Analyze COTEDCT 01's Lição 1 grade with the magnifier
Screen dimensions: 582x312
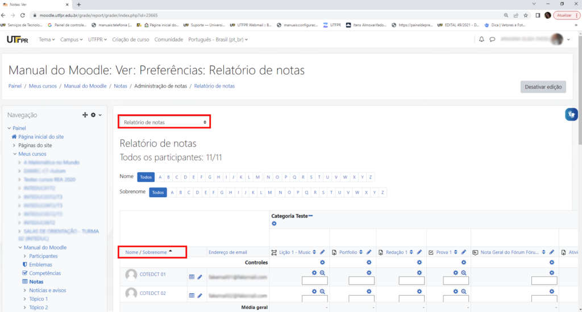323,273
